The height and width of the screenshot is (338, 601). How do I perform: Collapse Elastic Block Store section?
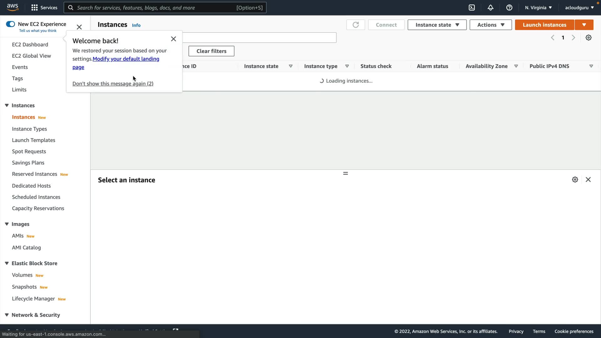tap(7, 263)
